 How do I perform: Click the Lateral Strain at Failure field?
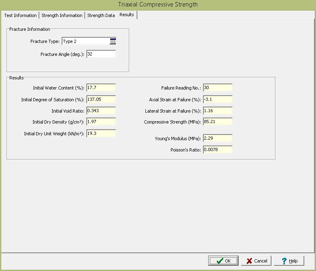[x=218, y=111]
